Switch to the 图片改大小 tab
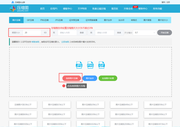 click(x=163, y=20)
